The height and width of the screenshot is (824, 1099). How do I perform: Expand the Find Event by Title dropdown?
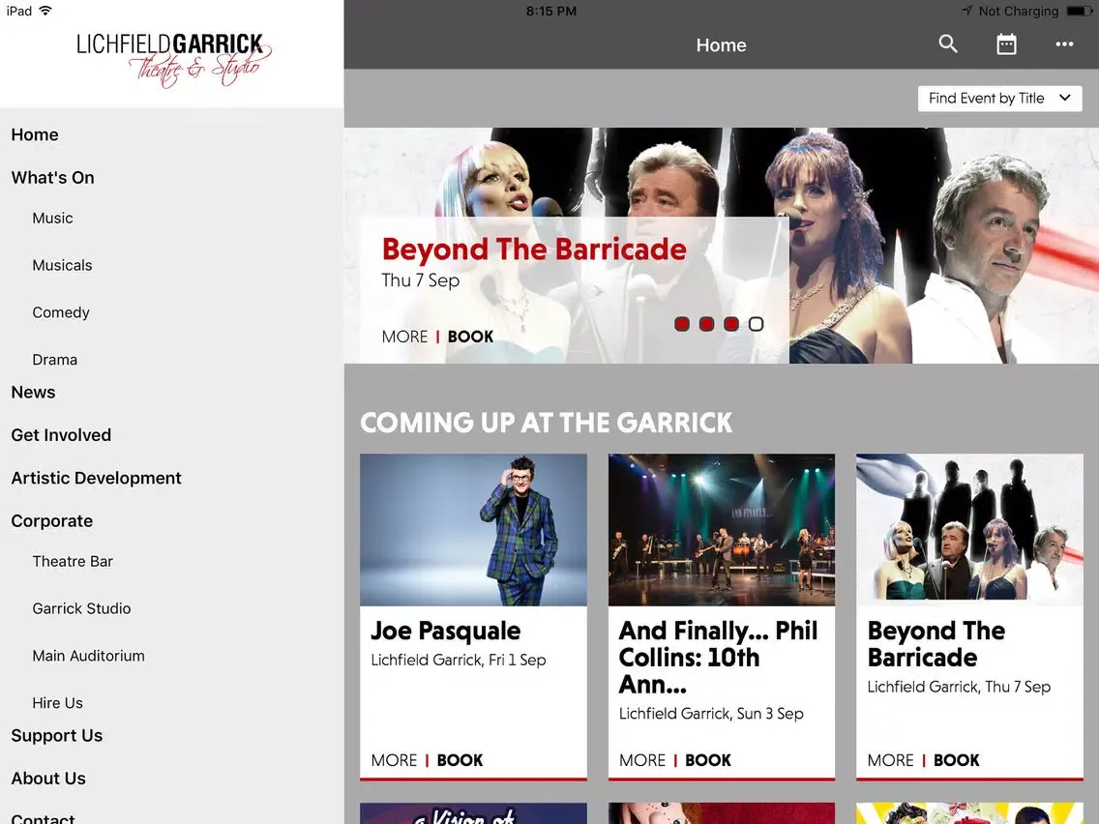[x=999, y=98]
